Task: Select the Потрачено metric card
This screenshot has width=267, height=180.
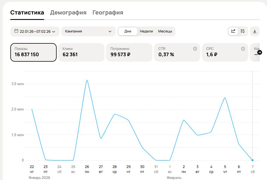Action: 129,52
